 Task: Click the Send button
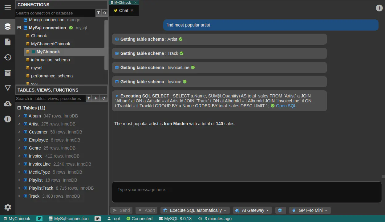pos(121,210)
